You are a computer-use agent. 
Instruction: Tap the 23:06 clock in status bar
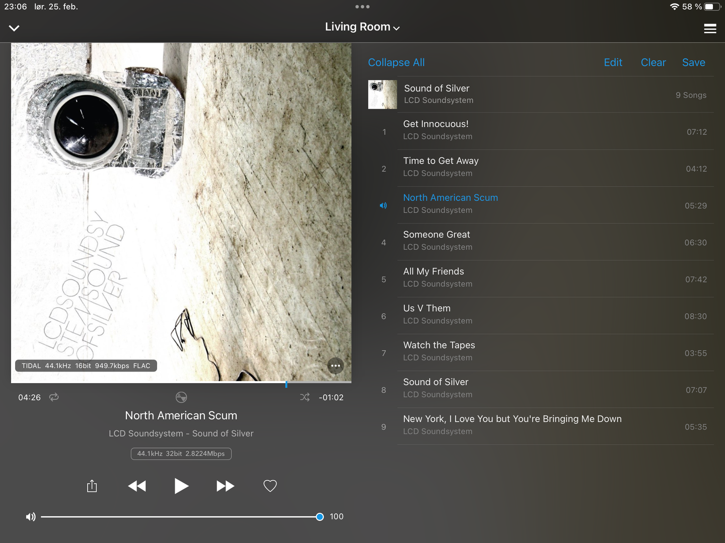click(x=16, y=7)
